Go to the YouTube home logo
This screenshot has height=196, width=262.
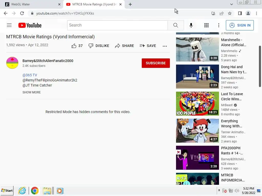[x=30, y=25]
